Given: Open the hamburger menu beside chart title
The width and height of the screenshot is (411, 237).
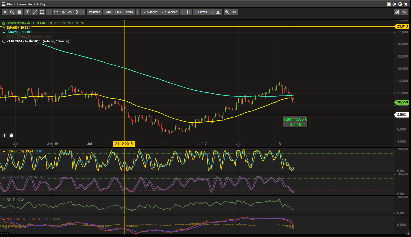Looking at the screenshot, I should click(4, 4).
